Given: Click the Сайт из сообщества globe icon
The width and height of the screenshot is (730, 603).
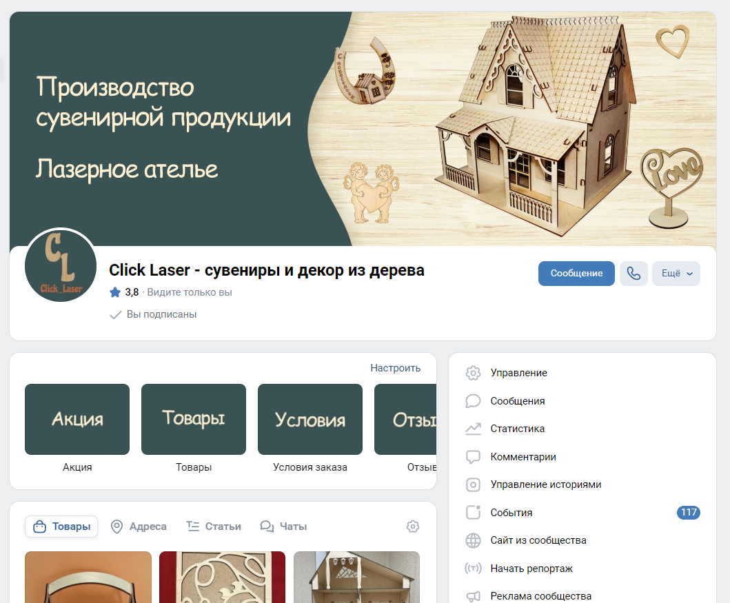Looking at the screenshot, I should [473, 540].
